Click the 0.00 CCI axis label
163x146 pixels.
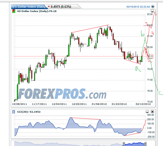click(x=149, y=128)
